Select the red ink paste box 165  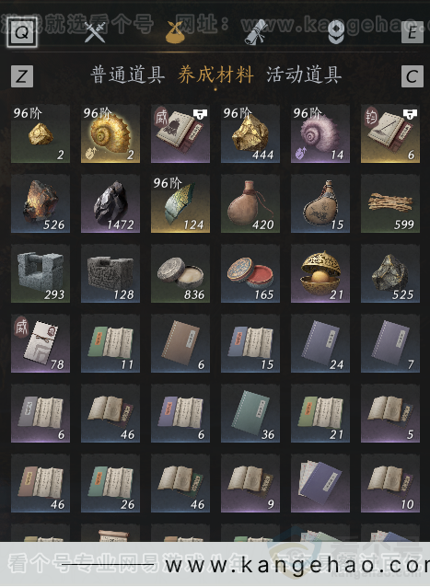pyautogui.click(x=250, y=273)
